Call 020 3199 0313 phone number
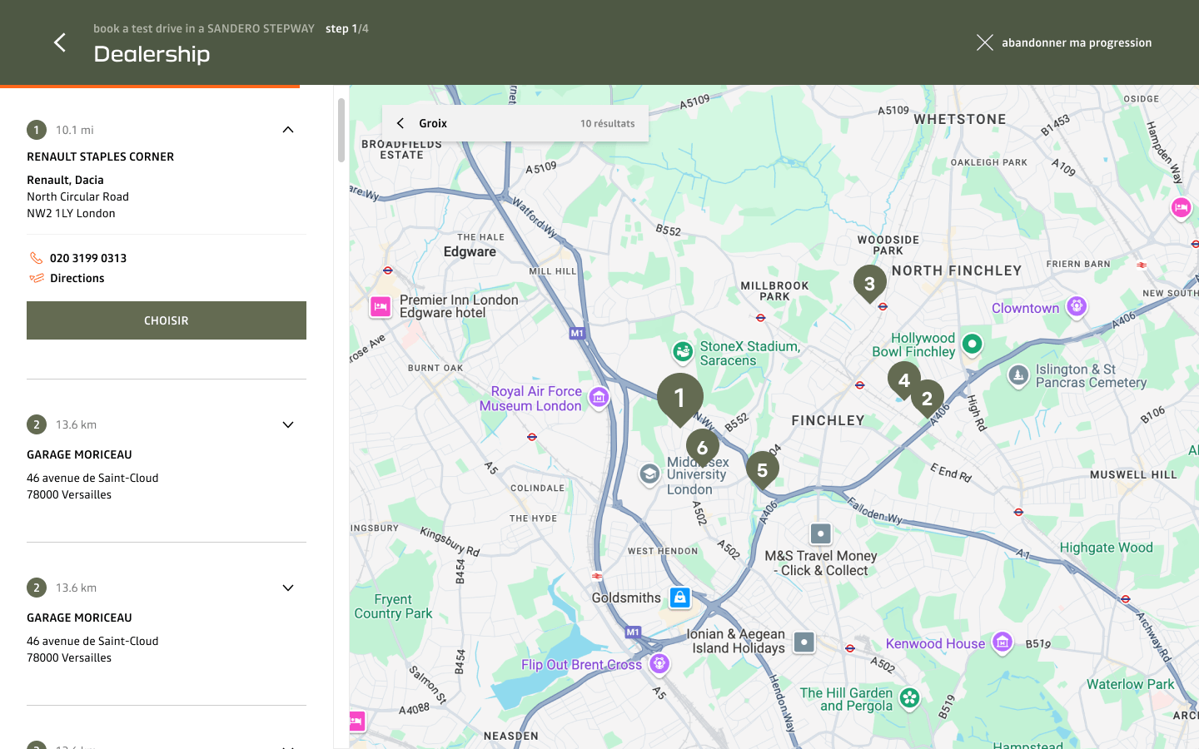Image resolution: width=1199 pixels, height=749 pixels. click(88, 258)
